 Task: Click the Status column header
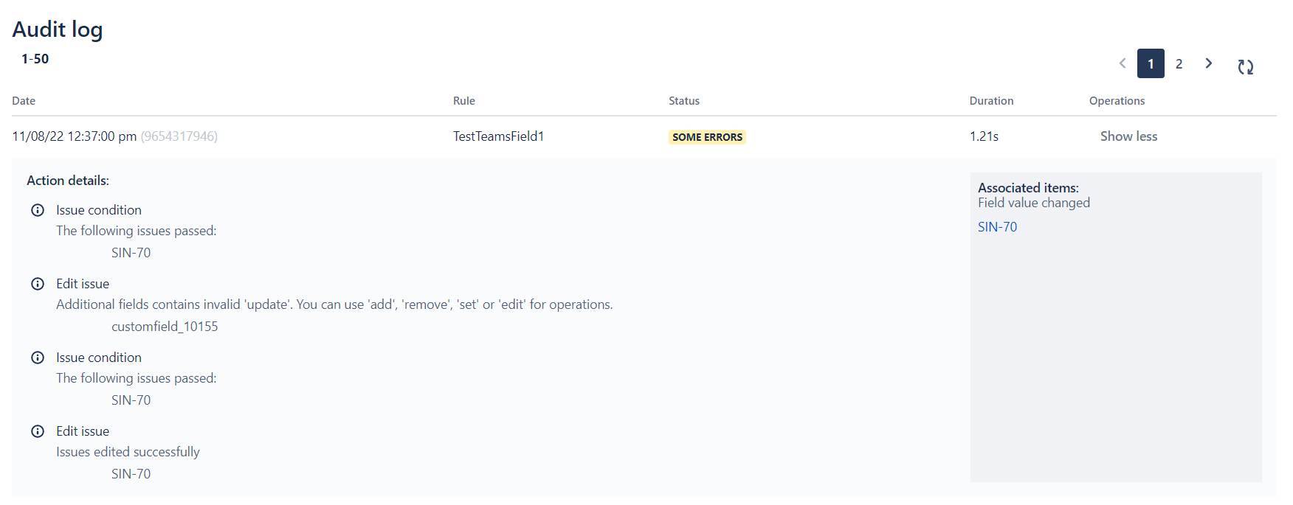click(684, 101)
